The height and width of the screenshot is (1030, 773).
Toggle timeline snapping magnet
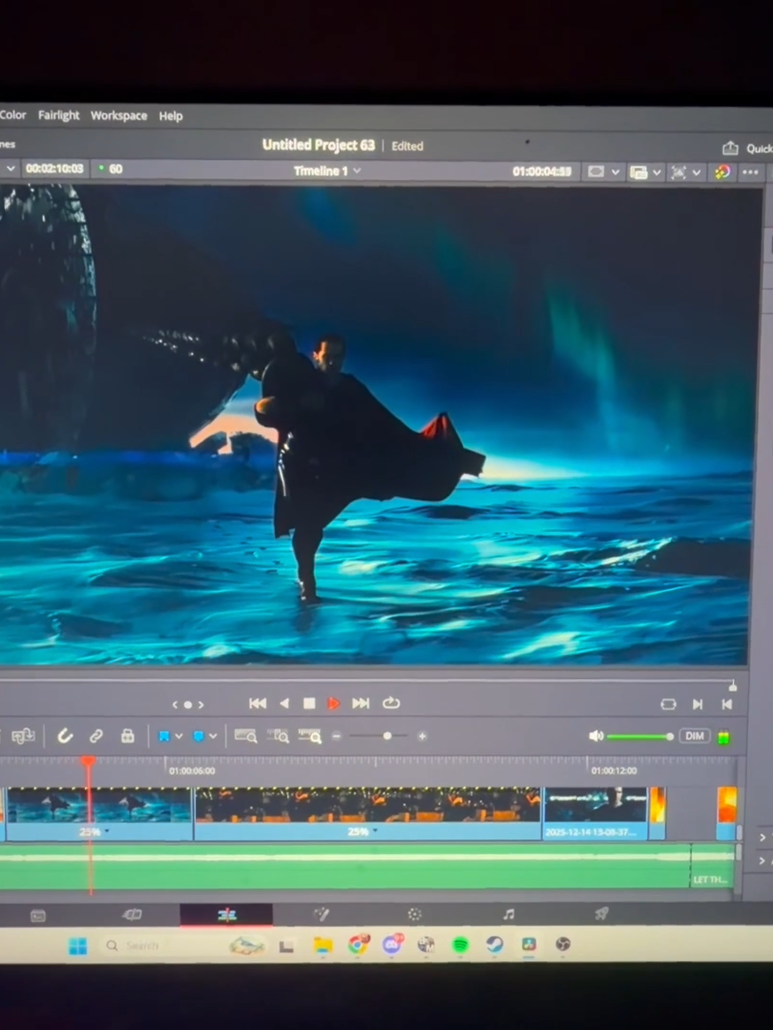tap(65, 736)
